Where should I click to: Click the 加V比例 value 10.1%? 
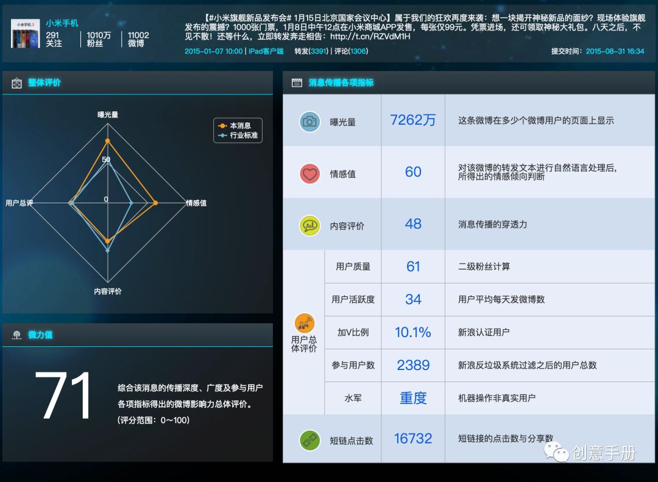(x=413, y=332)
